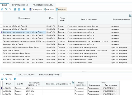Click Плановая дата проведения МК header
The height and width of the screenshot is (95, 132).
(34, 84)
